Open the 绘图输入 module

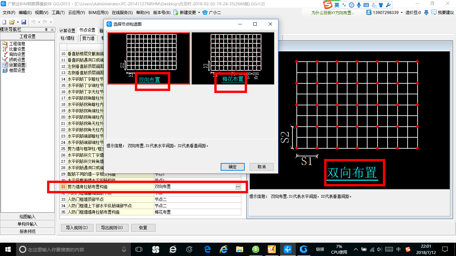27,217
